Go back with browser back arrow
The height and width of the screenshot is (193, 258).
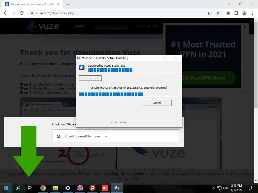pos(6,13)
